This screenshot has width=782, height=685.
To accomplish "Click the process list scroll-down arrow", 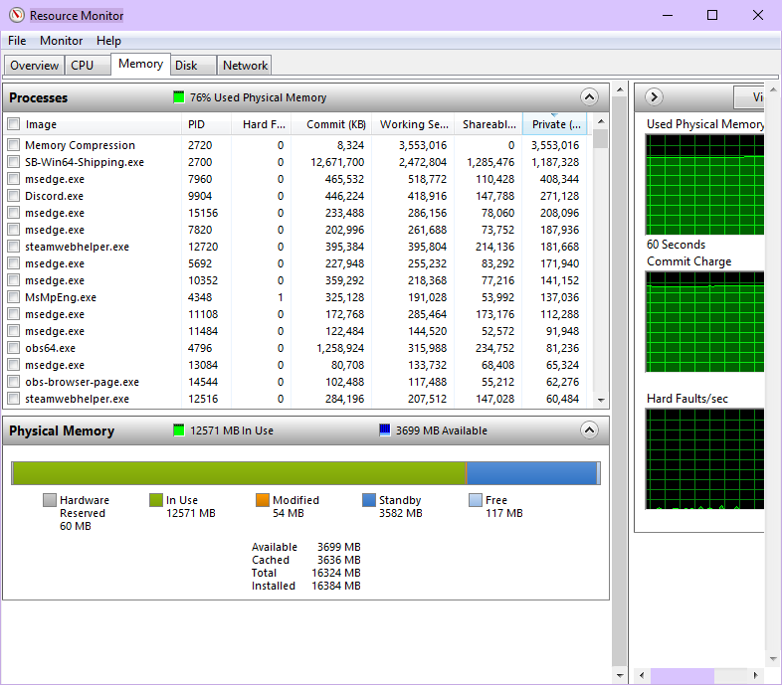I will point(601,400).
